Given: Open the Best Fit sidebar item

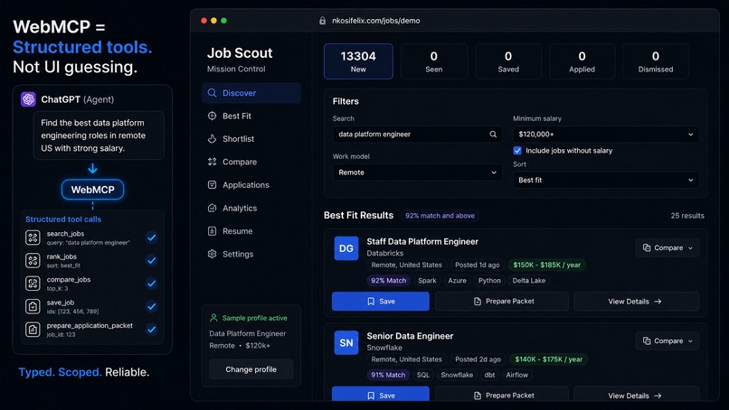Looking at the screenshot, I should pos(251,116).
